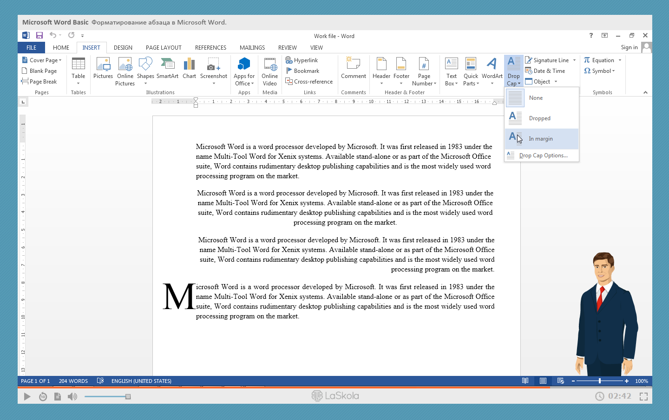The width and height of the screenshot is (669, 420).
Task: Switch to Read Mode view in status bar
Action: coord(525,381)
